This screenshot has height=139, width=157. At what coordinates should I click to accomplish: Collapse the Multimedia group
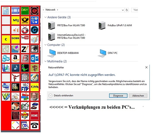(x=46, y=61)
